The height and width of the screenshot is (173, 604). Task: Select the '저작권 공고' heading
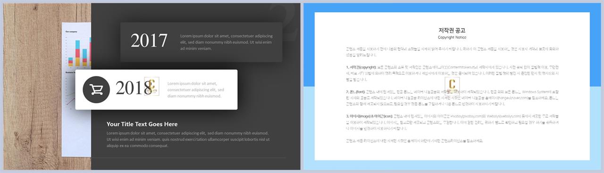point(452,30)
